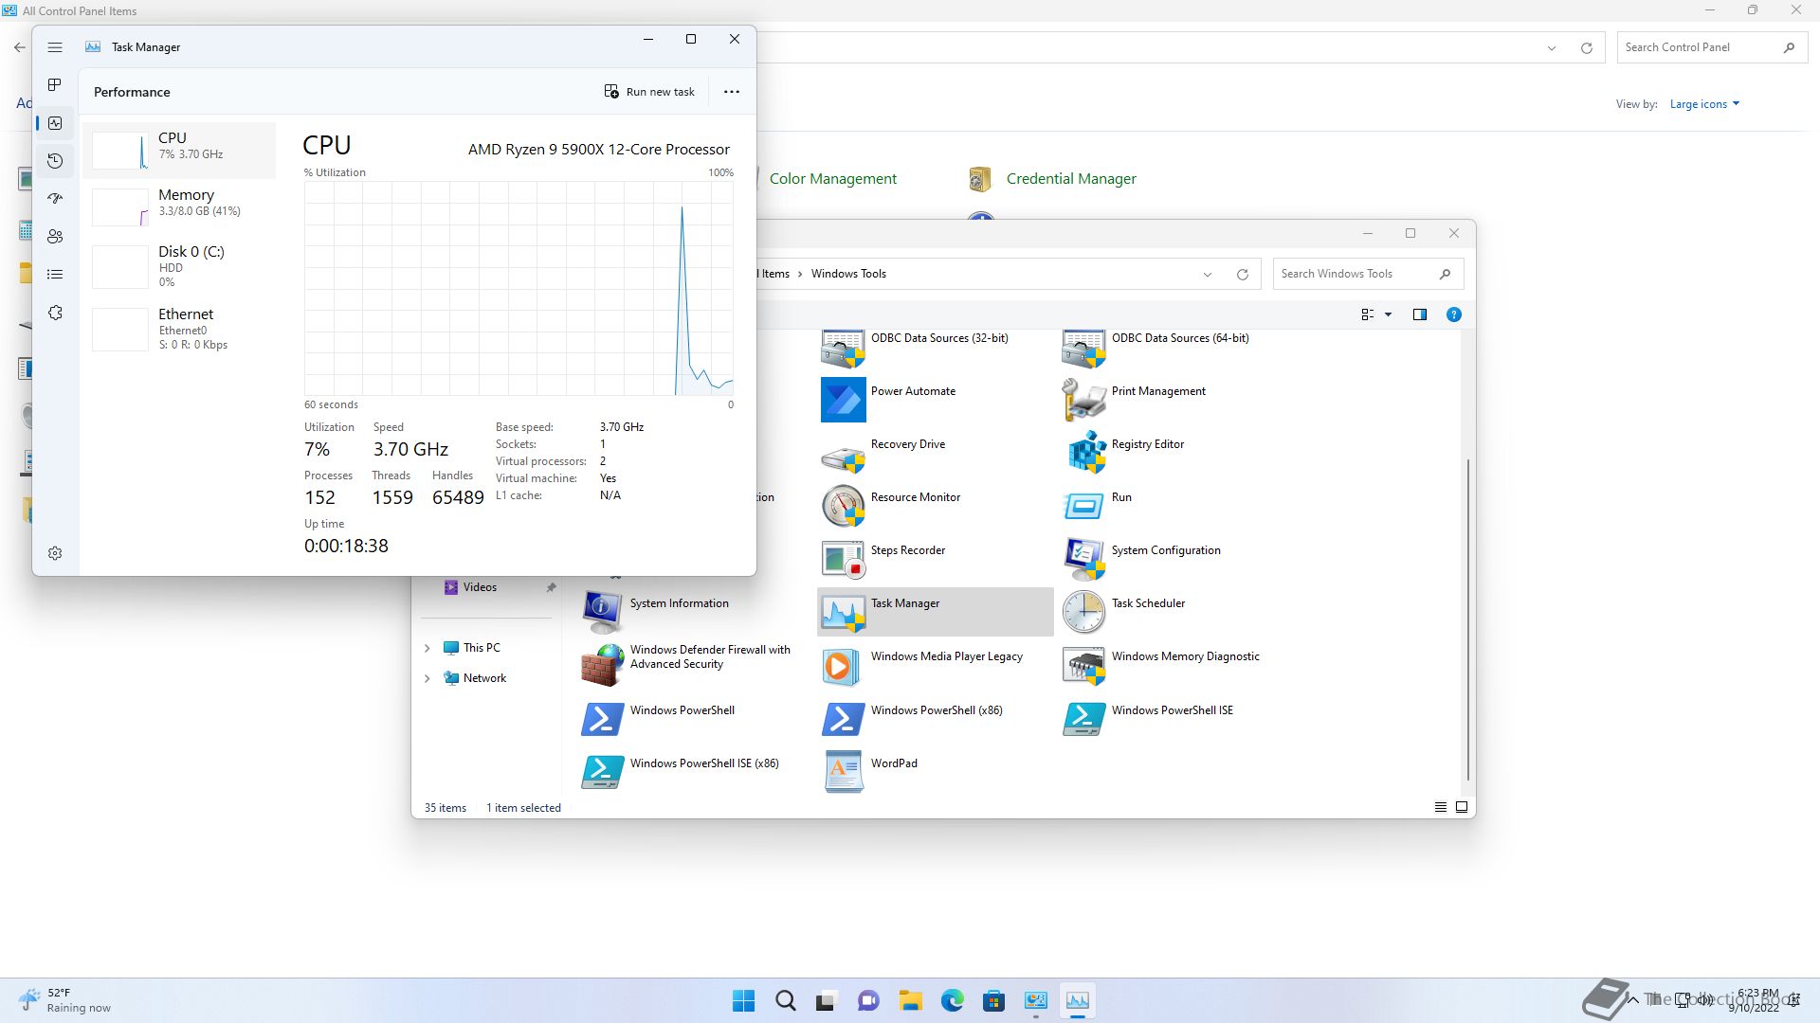Select Windows Memory Diagnostic icon
The width and height of the screenshot is (1820, 1023).
(x=1083, y=665)
